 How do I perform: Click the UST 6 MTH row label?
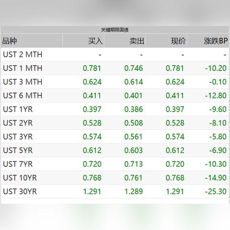[x=23, y=95]
